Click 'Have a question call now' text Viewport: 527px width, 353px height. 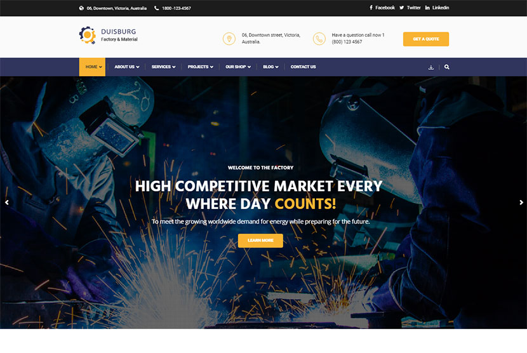[358, 35]
